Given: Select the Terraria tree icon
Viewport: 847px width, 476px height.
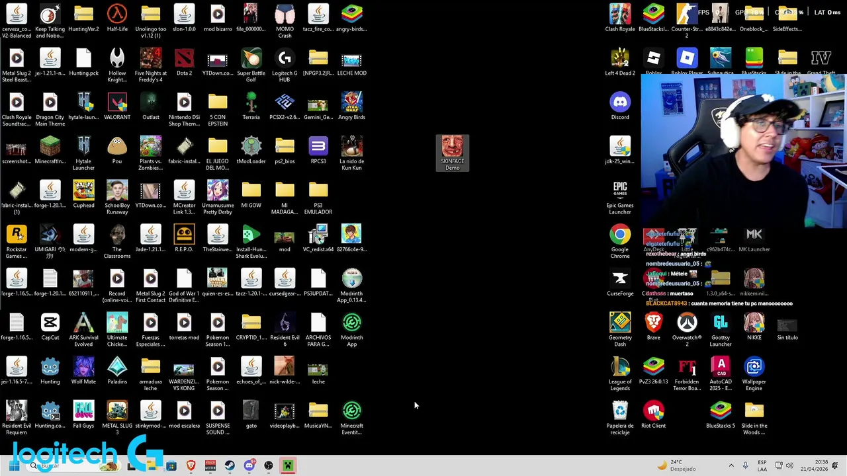Looking at the screenshot, I should 251,106.
